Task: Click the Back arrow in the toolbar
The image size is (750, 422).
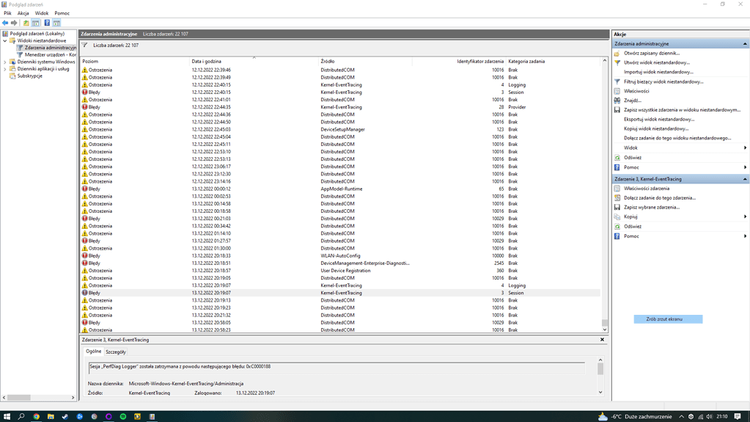Action: [x=5, y=23]
